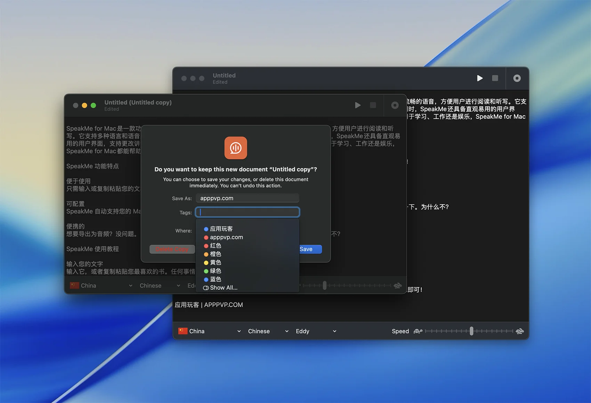Click the fast rabbit icon beside Speed slider
The width and height of the screenshot is (591, 403).
(520, 331)
